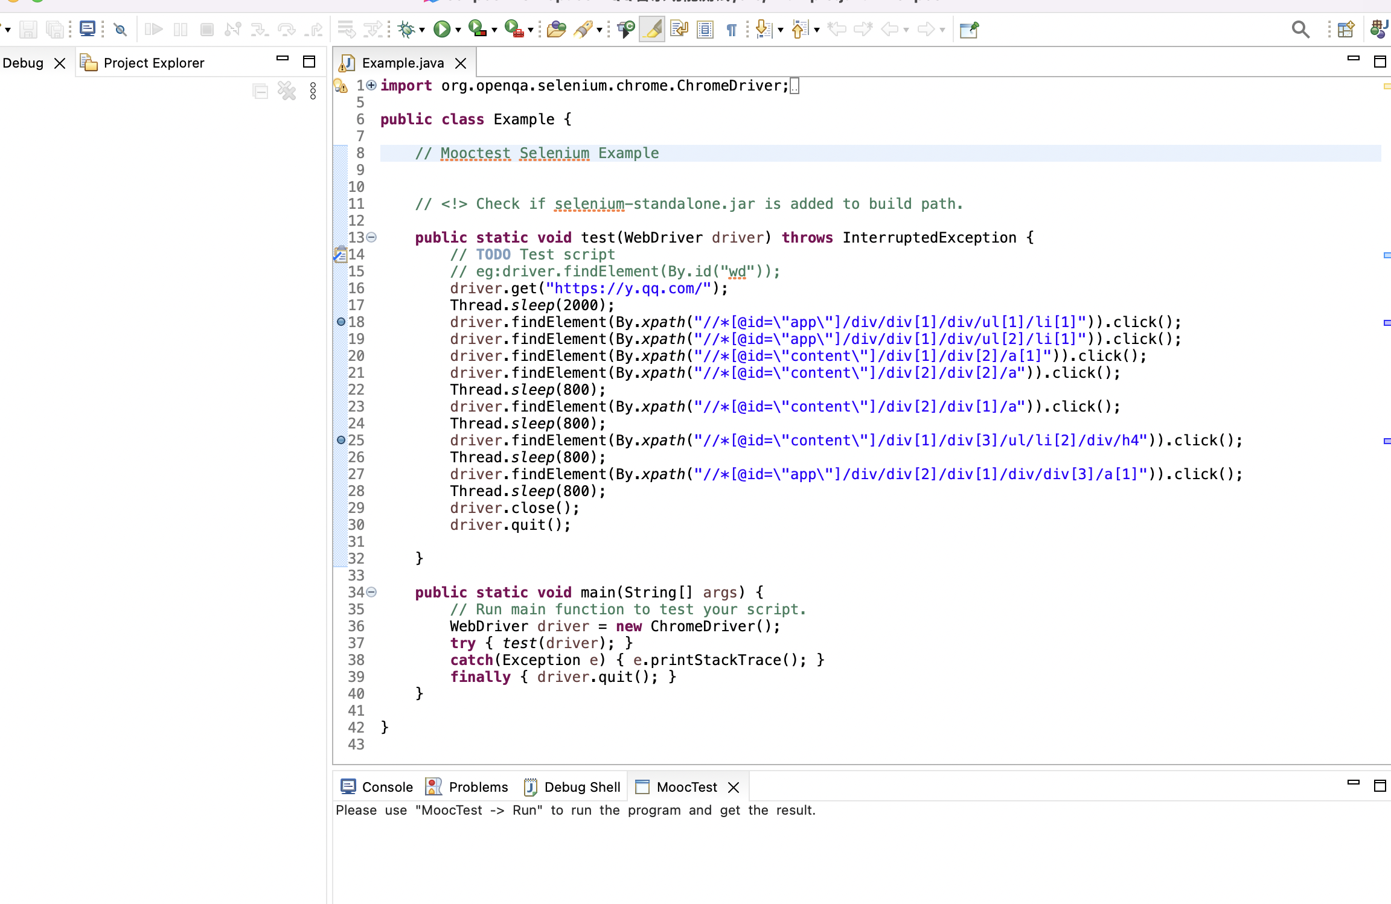
Task: Toggle Skip All Breakpoints
Action: coord(120,29)
